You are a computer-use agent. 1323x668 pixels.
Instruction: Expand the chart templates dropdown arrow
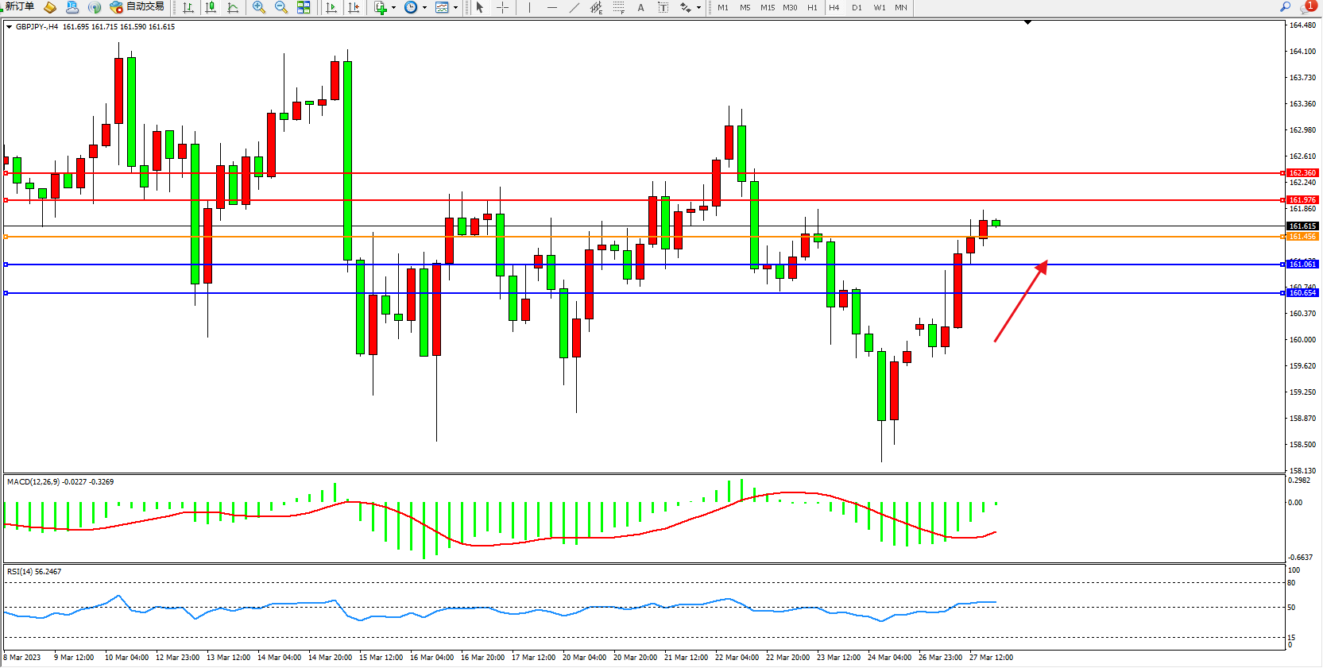455,8
